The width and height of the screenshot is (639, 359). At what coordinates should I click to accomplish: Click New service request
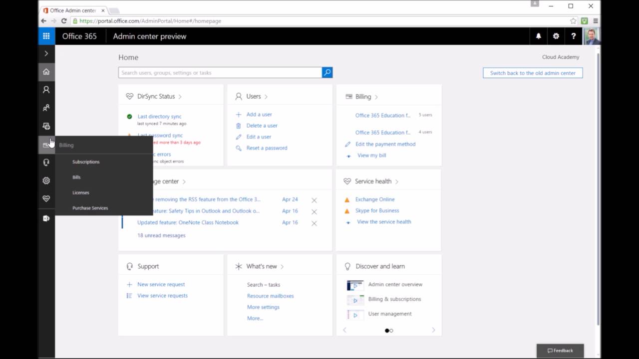click(x=161, y=284)
